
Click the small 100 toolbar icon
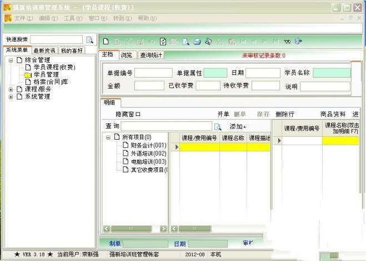click(x=287, y=42)
